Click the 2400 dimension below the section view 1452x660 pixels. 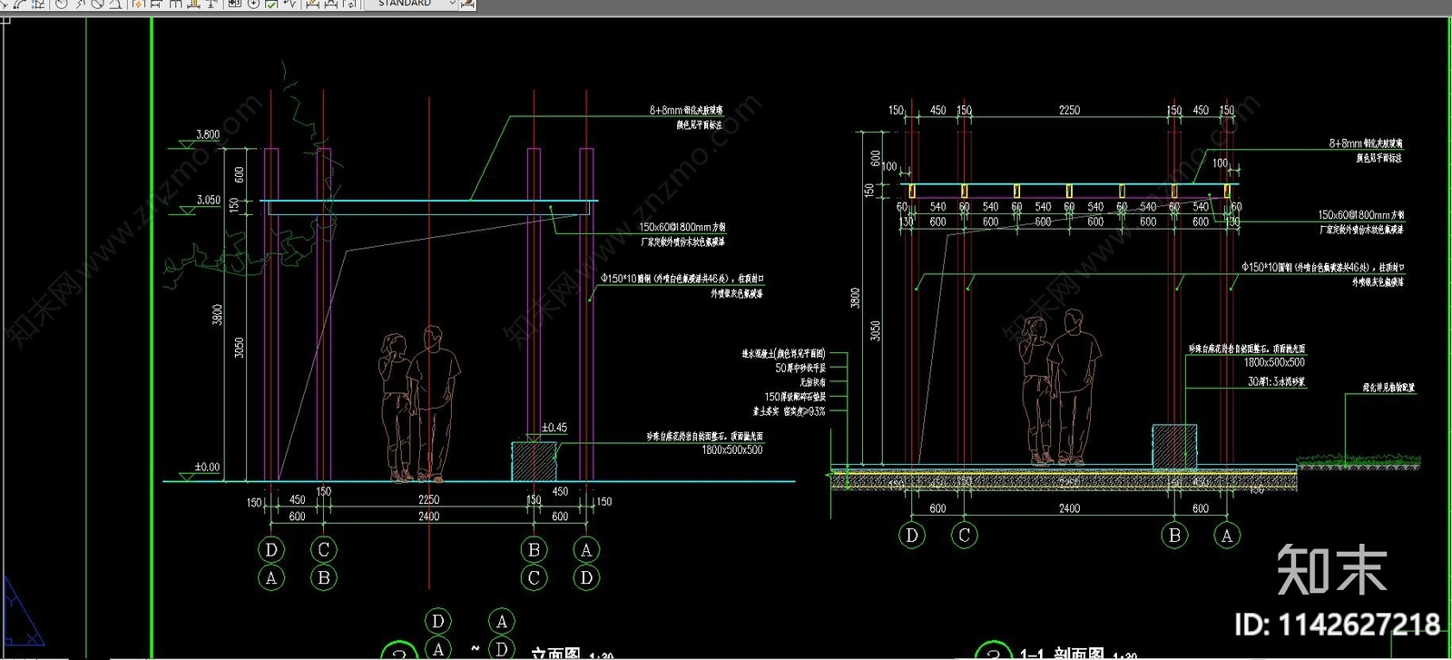(1069, 508)
